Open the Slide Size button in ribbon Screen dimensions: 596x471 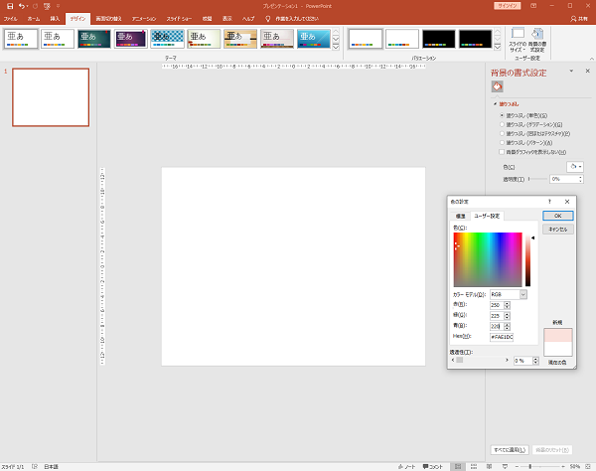click(x=518, y=40)
